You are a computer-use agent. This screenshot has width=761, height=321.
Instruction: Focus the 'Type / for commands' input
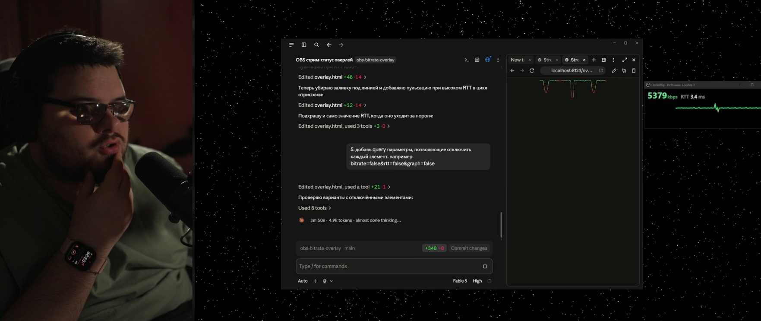(x=388, y=267)
